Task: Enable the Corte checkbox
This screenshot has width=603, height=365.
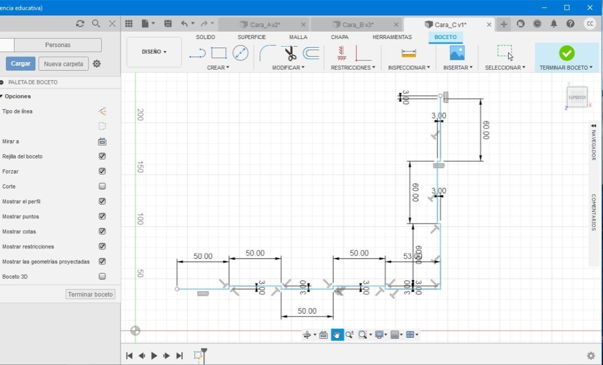Action: 102,186
